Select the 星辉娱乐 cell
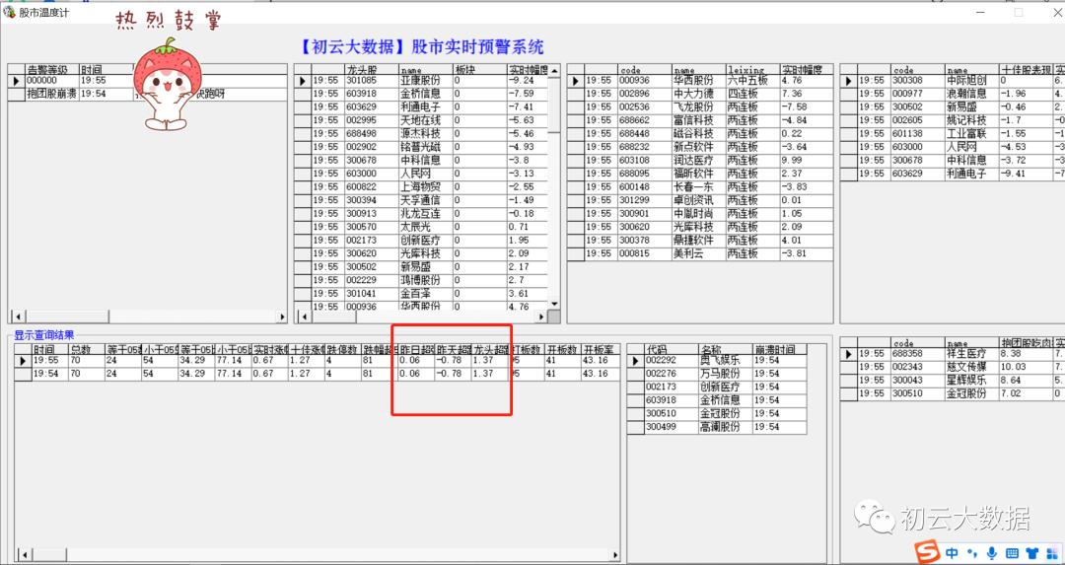 point(972,381)
